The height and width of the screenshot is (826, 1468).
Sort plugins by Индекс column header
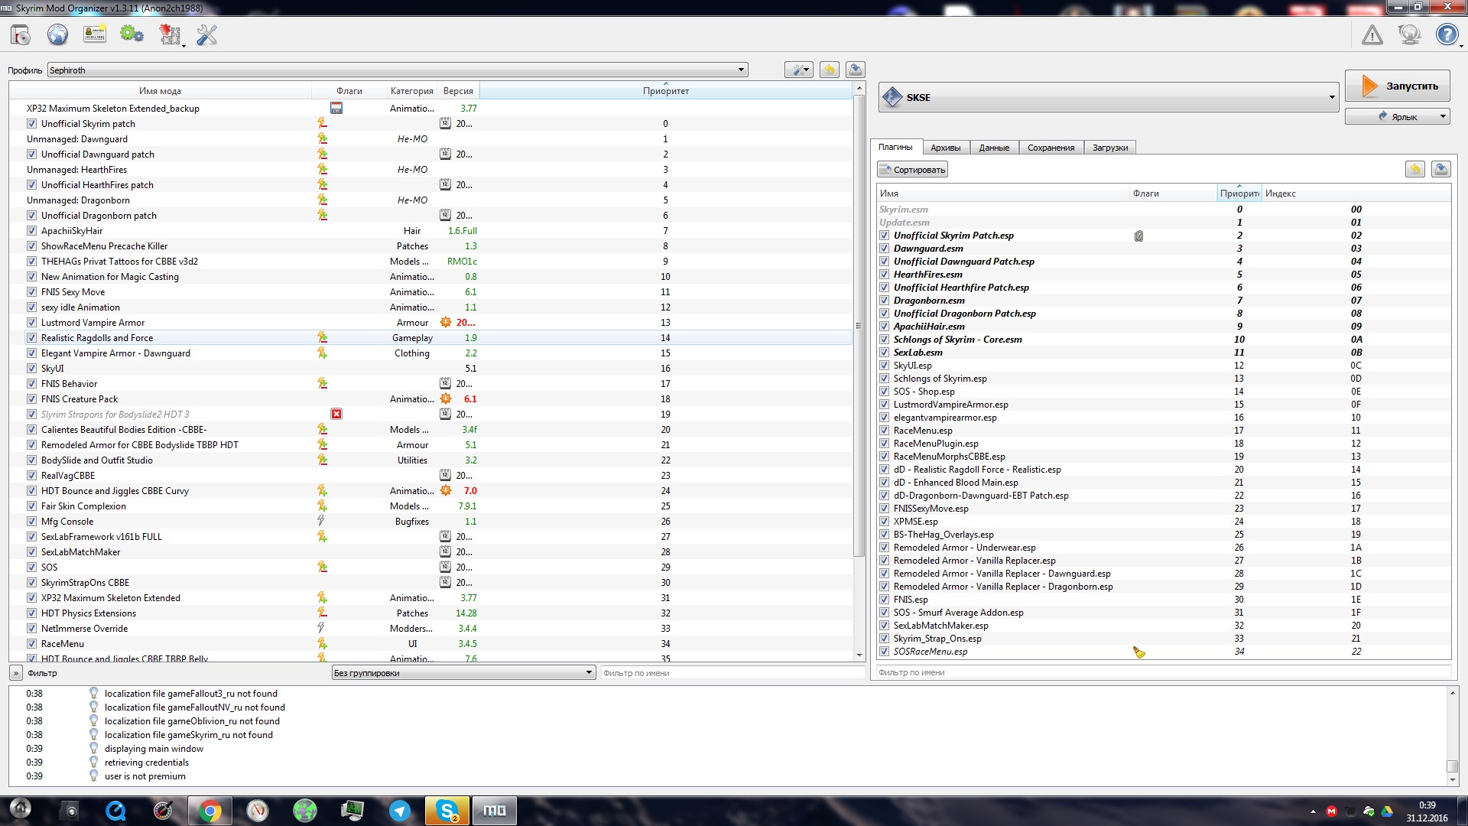pyautogui.click(x=1356, y=193)
